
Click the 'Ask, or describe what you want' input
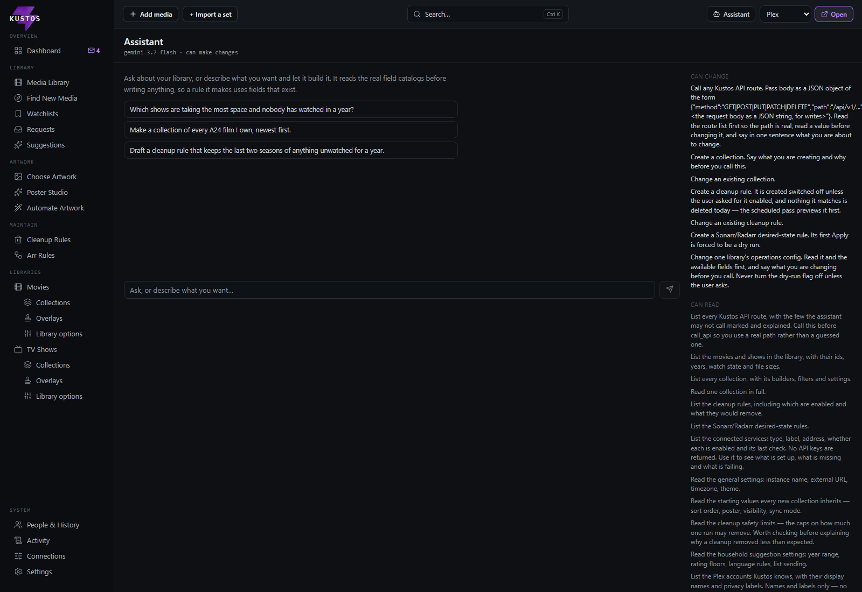tap(390, 290)
